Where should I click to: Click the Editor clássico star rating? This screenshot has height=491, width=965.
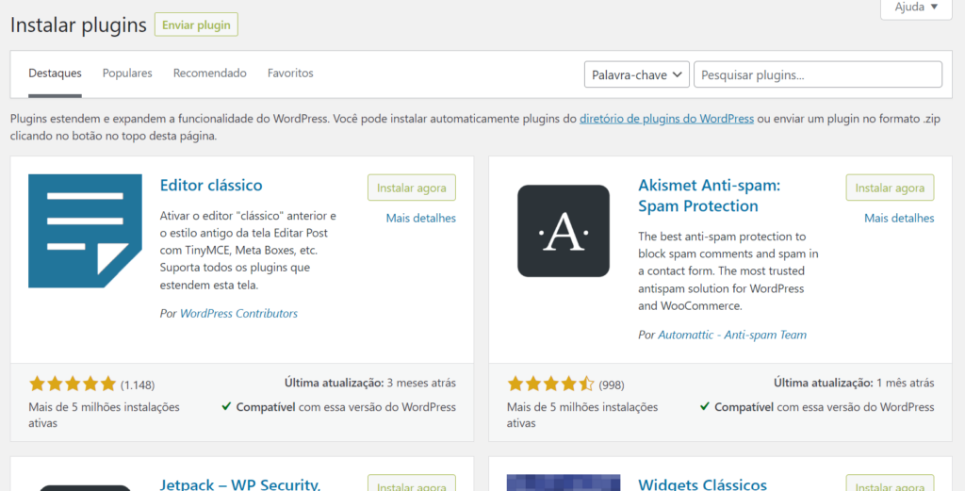point(73,384)
